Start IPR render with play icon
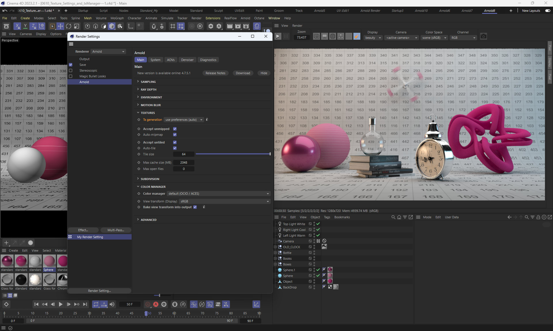 (x=278, y=36)
